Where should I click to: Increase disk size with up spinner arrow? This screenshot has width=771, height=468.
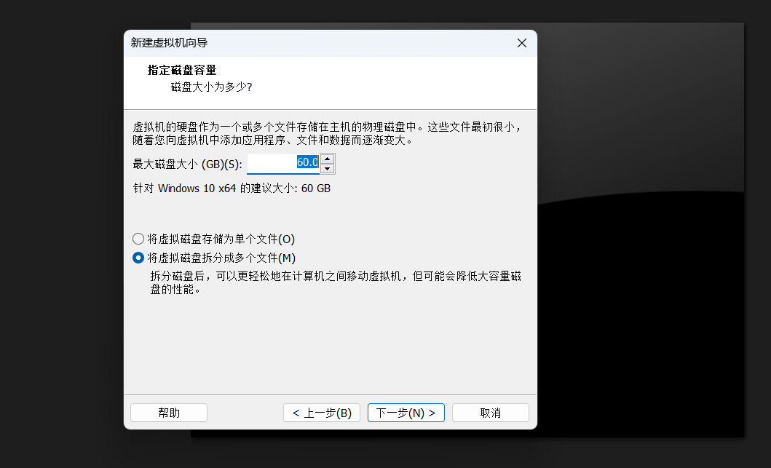(x=328, y=159)
